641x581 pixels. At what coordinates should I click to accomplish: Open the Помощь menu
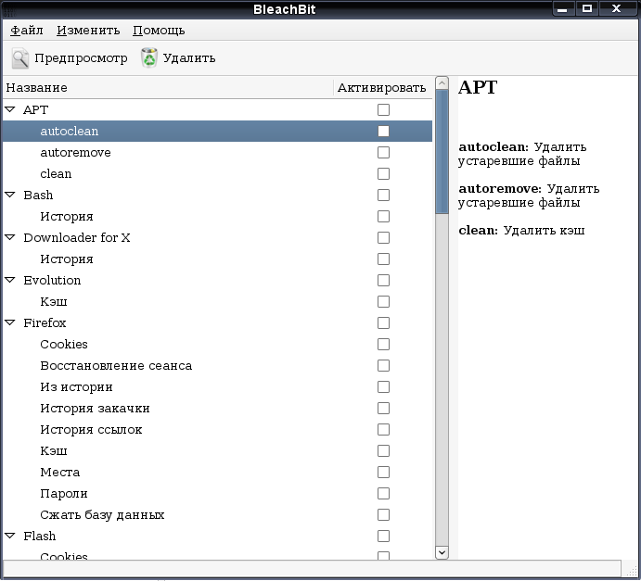coord(159,31)
